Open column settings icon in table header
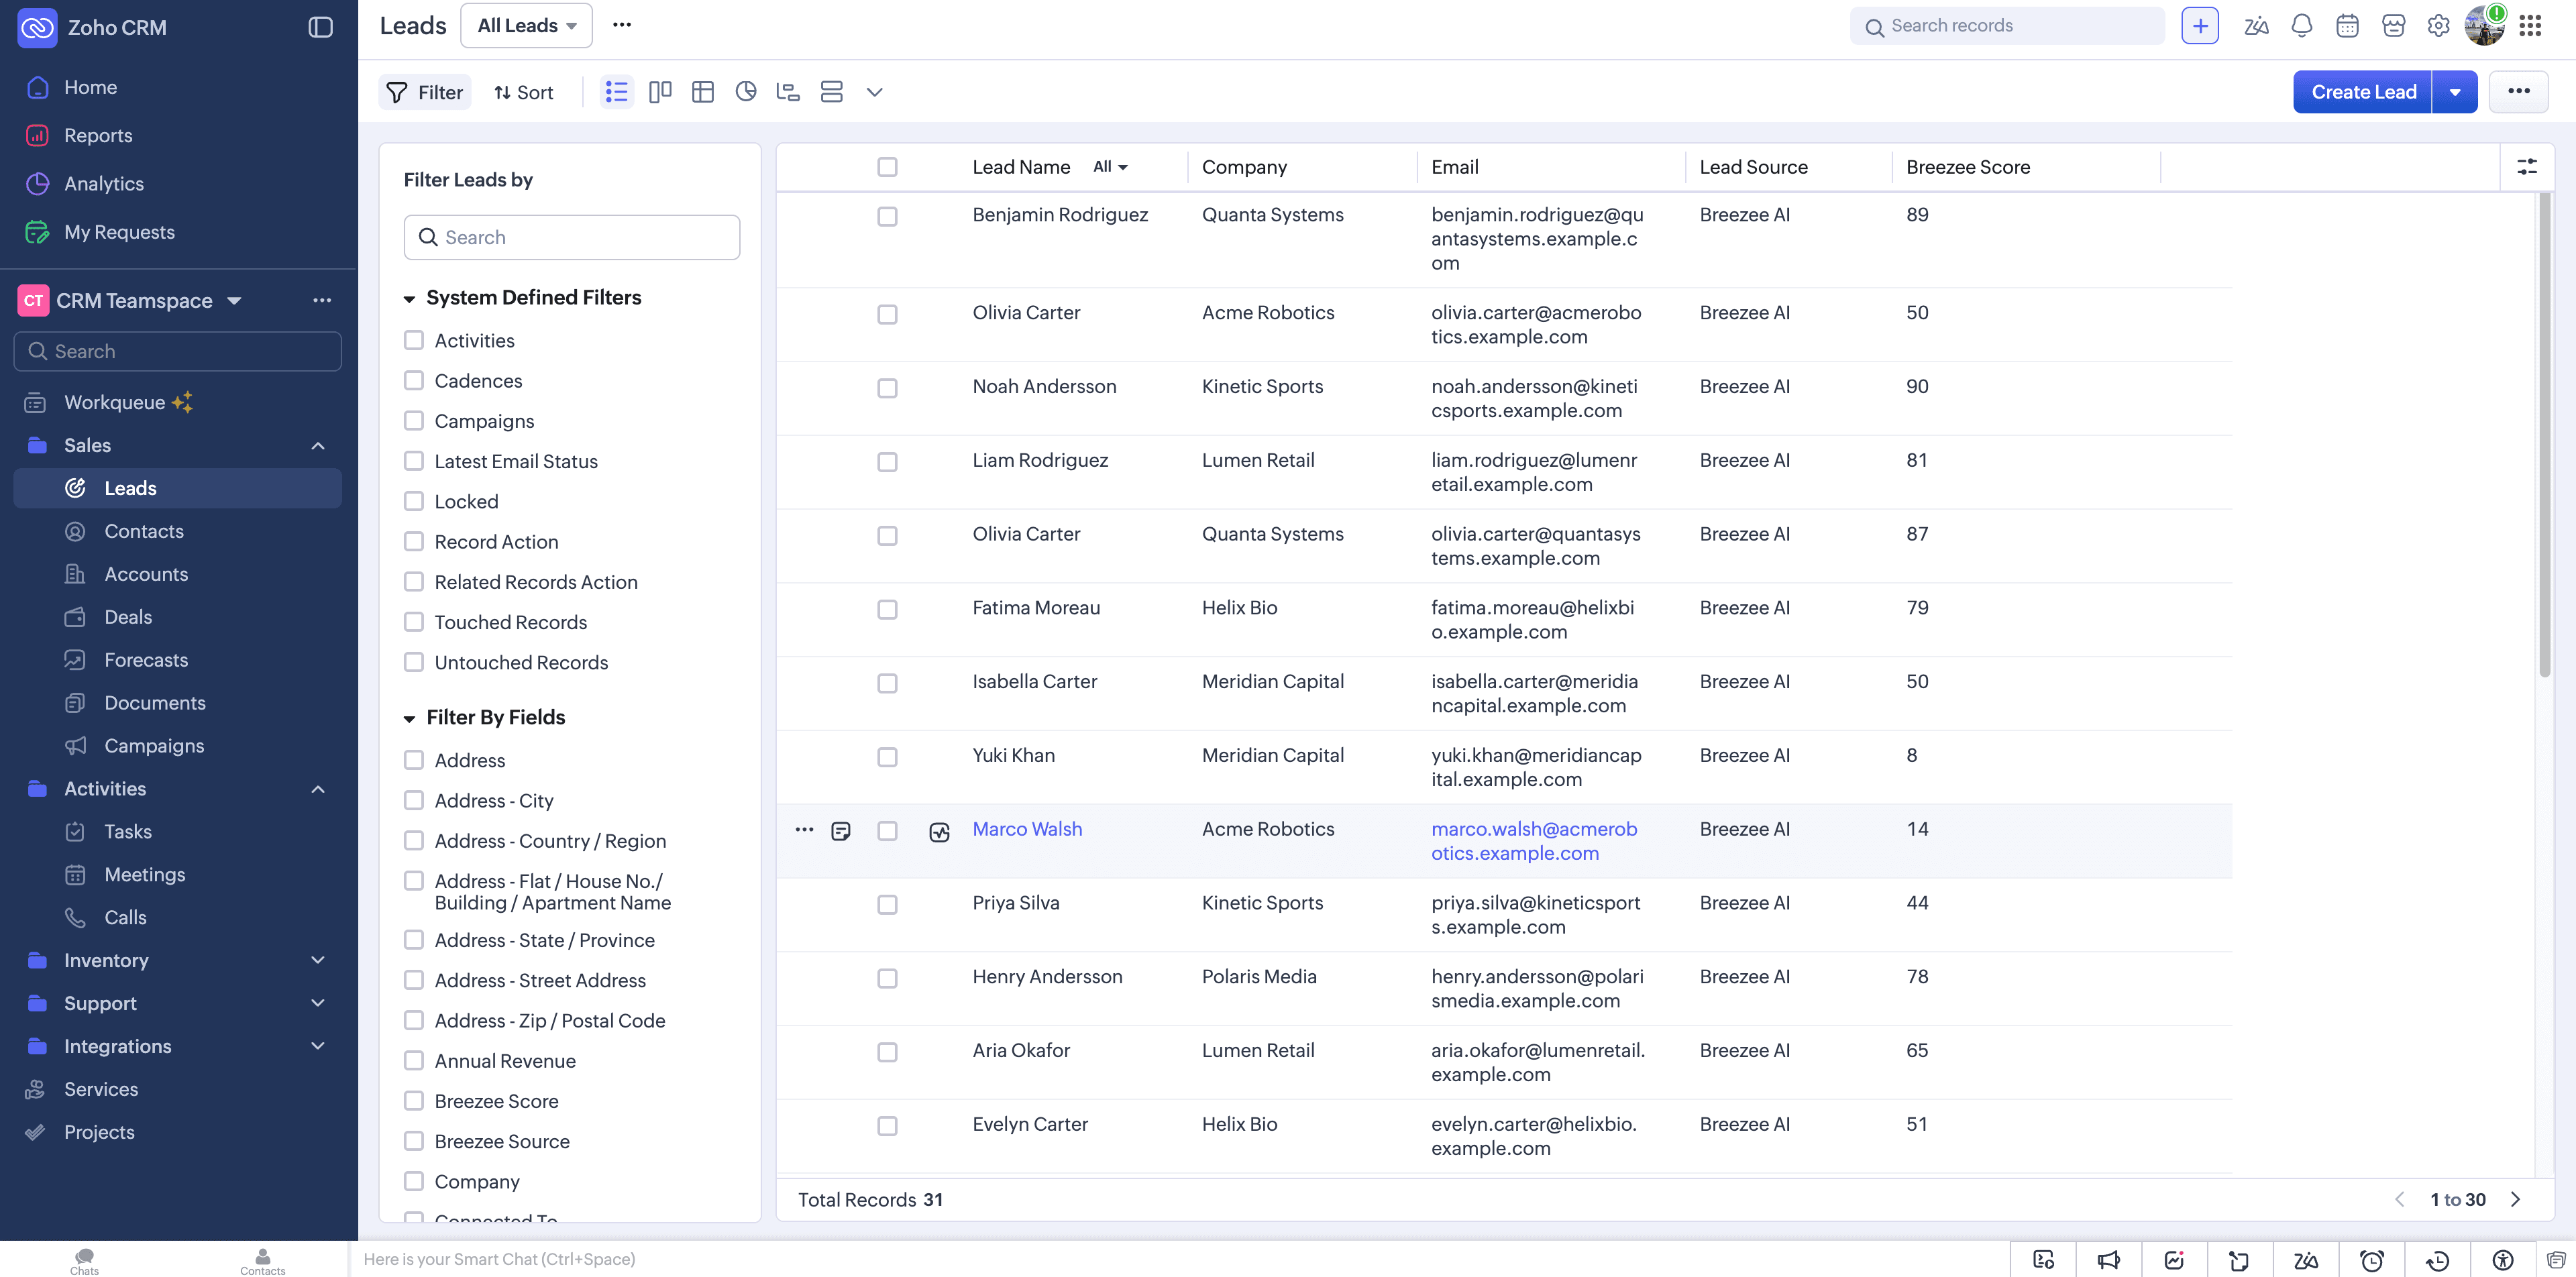 (x=2527, y=167)
